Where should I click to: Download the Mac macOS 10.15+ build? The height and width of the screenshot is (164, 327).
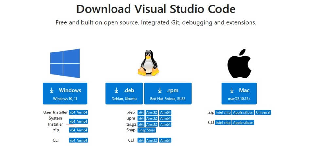click(x=239, y=94)
